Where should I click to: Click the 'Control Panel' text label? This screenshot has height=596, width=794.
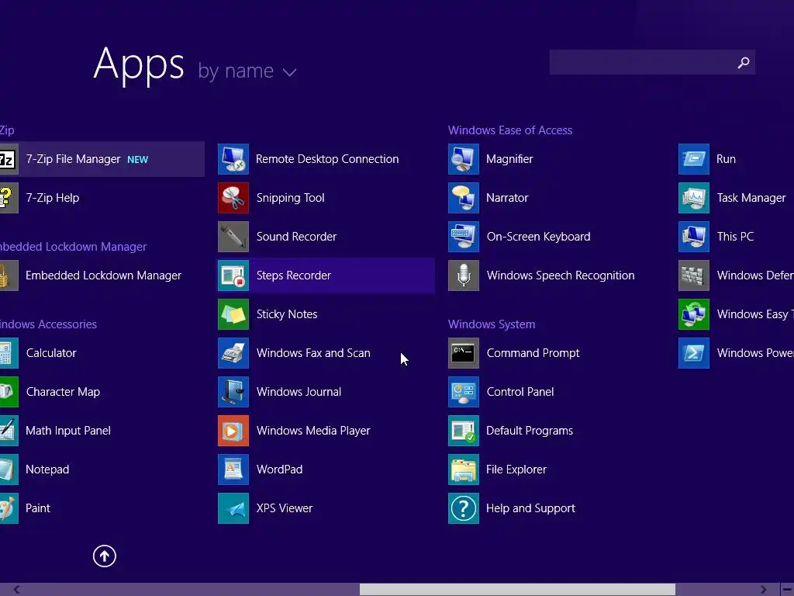pyautogui.click(x=520, y=392)
